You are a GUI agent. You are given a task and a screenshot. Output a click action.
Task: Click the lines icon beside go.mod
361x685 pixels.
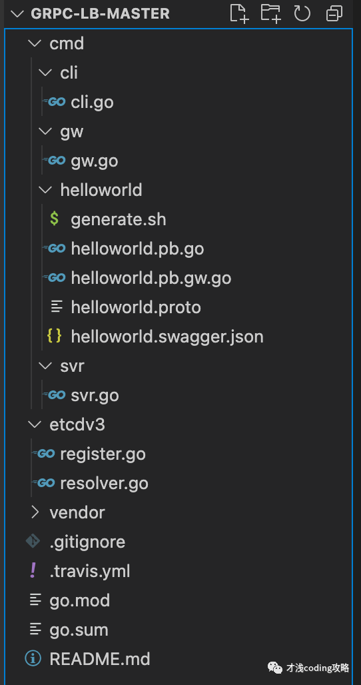click(x=35, y=600)
